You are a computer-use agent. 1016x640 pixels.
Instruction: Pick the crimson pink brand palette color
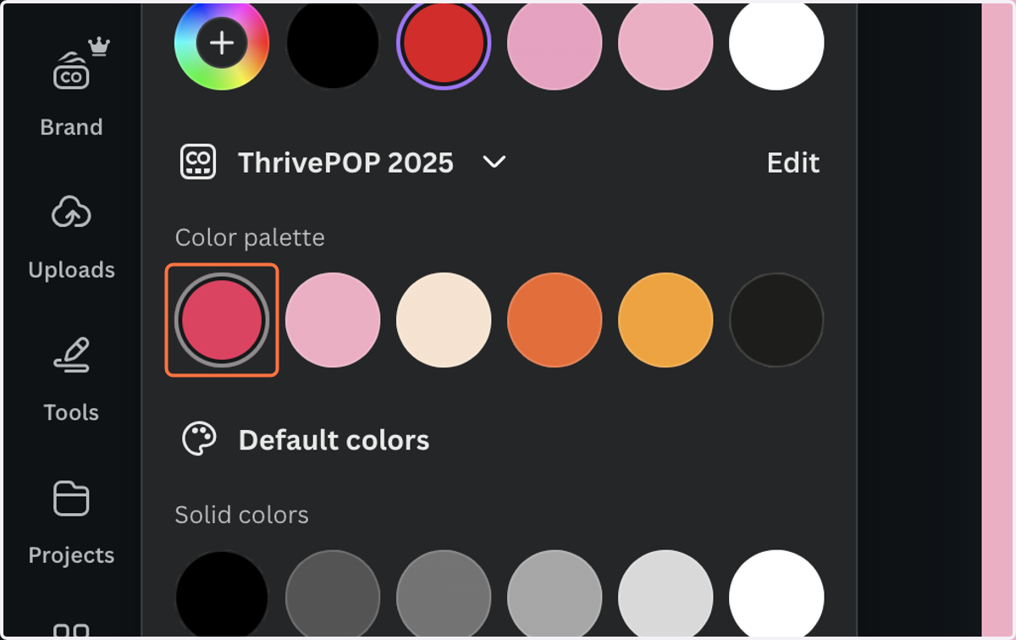(222, 320)
